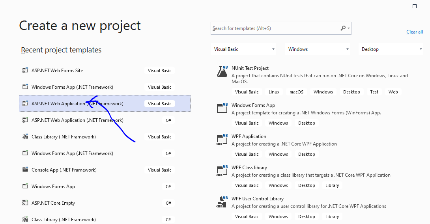The width and height of the screenshot is (430, 224).
Task: Open the Visual Basic language filter dropdown
Action: (243, 49)
